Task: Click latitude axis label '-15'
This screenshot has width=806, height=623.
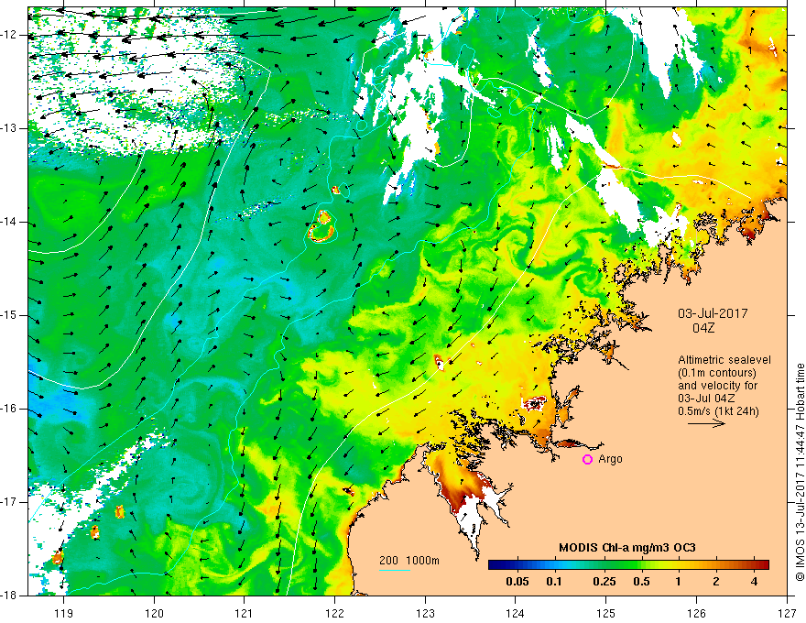Action: (9, 315)
